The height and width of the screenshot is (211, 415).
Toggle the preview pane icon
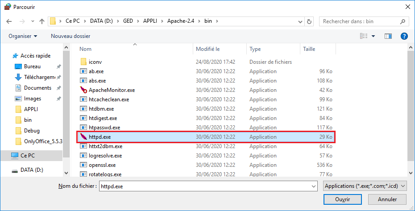click(388, 36)
